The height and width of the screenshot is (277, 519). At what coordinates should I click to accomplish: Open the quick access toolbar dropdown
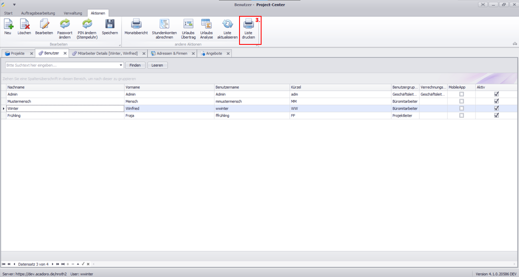click(x=14, y=4)
